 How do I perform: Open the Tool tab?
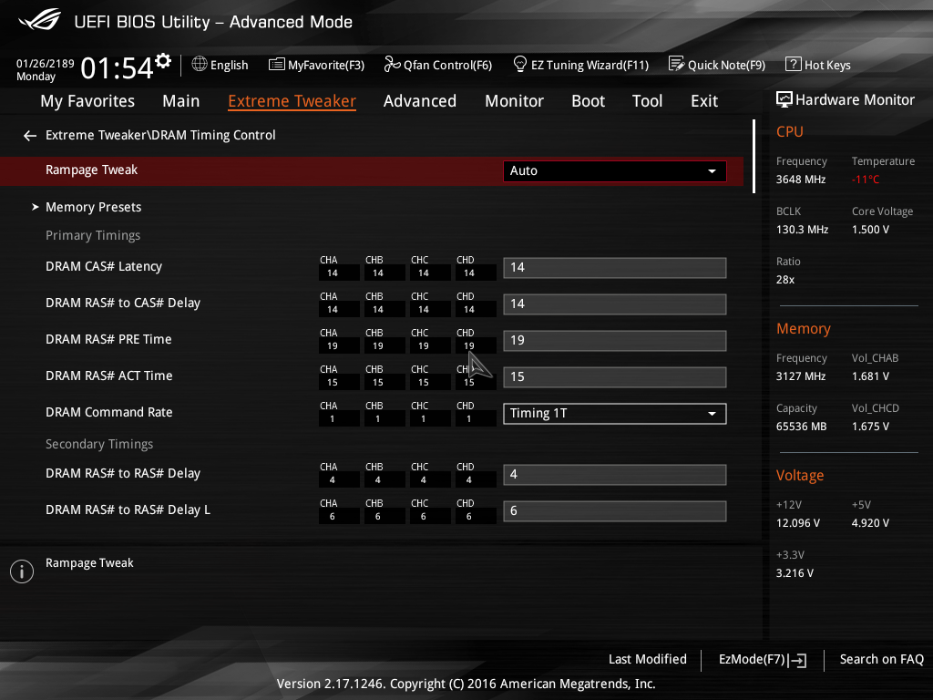(648, 101)
